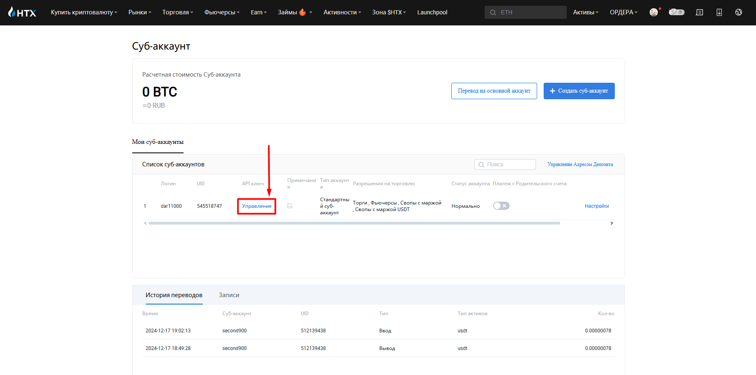This screenshot has height=375, width=756.
Task: Expand the Earn dropdown
Action: pos(259,12)
